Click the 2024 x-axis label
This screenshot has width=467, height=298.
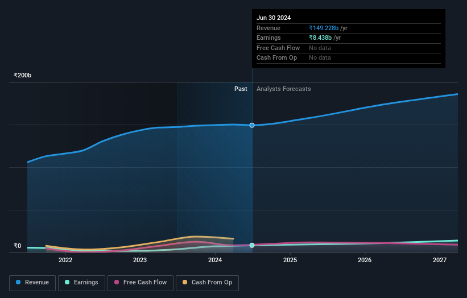pyautogui.click(x=215, y=260)
